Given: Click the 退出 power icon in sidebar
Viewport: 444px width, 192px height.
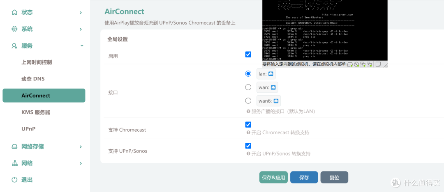Looking at the screenshot, I should (14, 180).
